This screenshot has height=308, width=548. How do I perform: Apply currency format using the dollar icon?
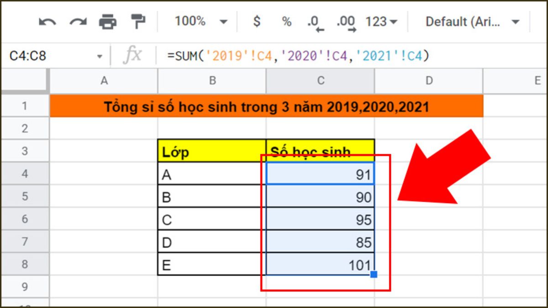pos(257,21)
